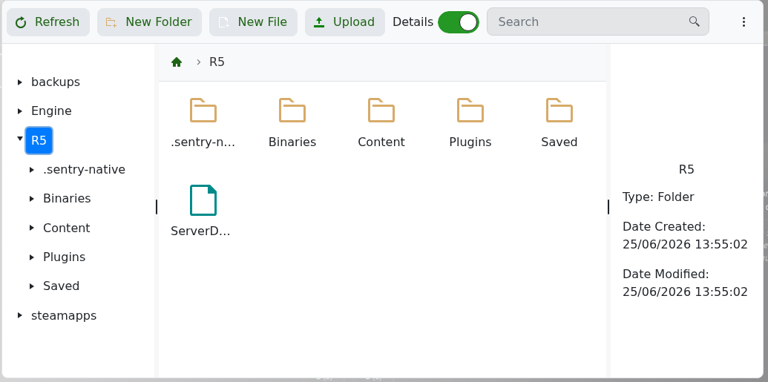
Task: Click the Type: Folder text
Action: pos(658,197)
